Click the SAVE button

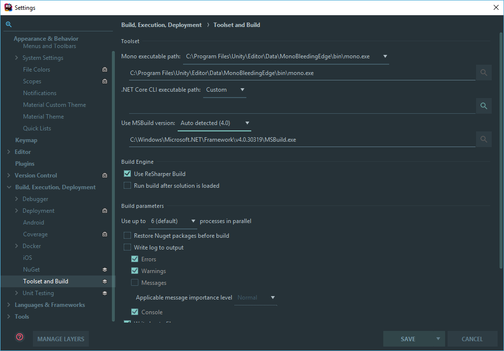(407, 338)
